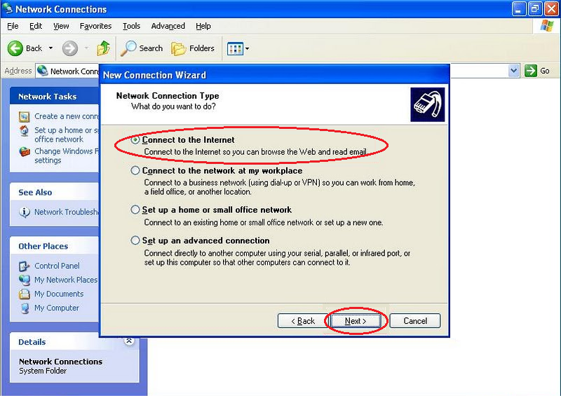Screen dimensions: 561x419
Task: Click the Next button in wizard
Action: 356,321
